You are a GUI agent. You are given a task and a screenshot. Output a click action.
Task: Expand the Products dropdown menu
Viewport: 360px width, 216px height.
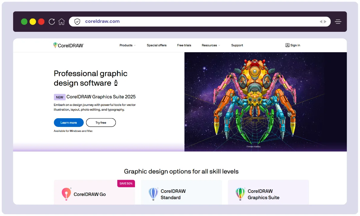pos(127,45)
